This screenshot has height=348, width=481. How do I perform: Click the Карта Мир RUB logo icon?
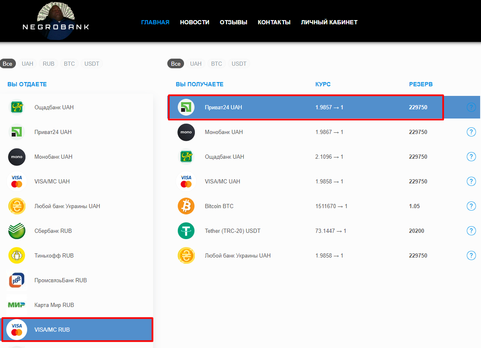tap(17, 305)
